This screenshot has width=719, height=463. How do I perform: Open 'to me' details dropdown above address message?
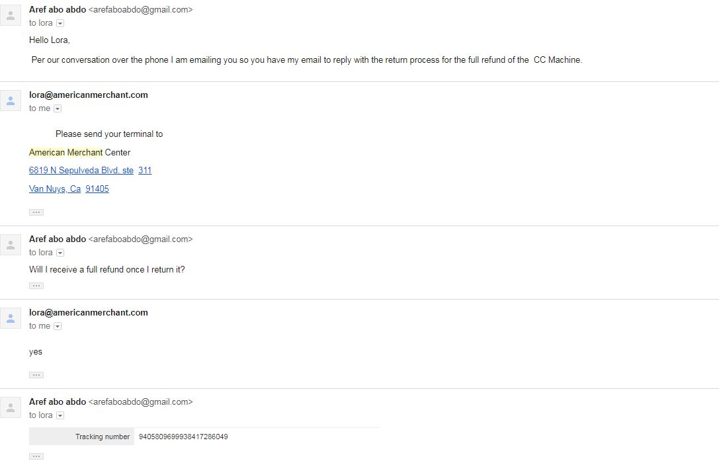point(58,108)
